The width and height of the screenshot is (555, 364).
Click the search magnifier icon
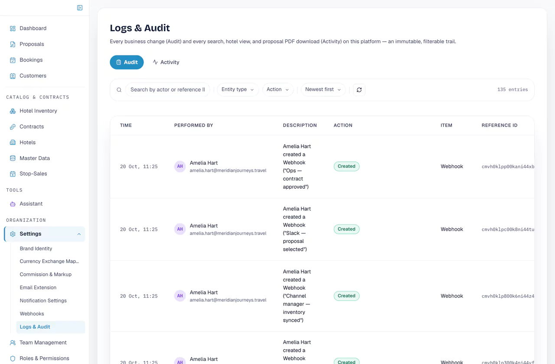[119, 90]
